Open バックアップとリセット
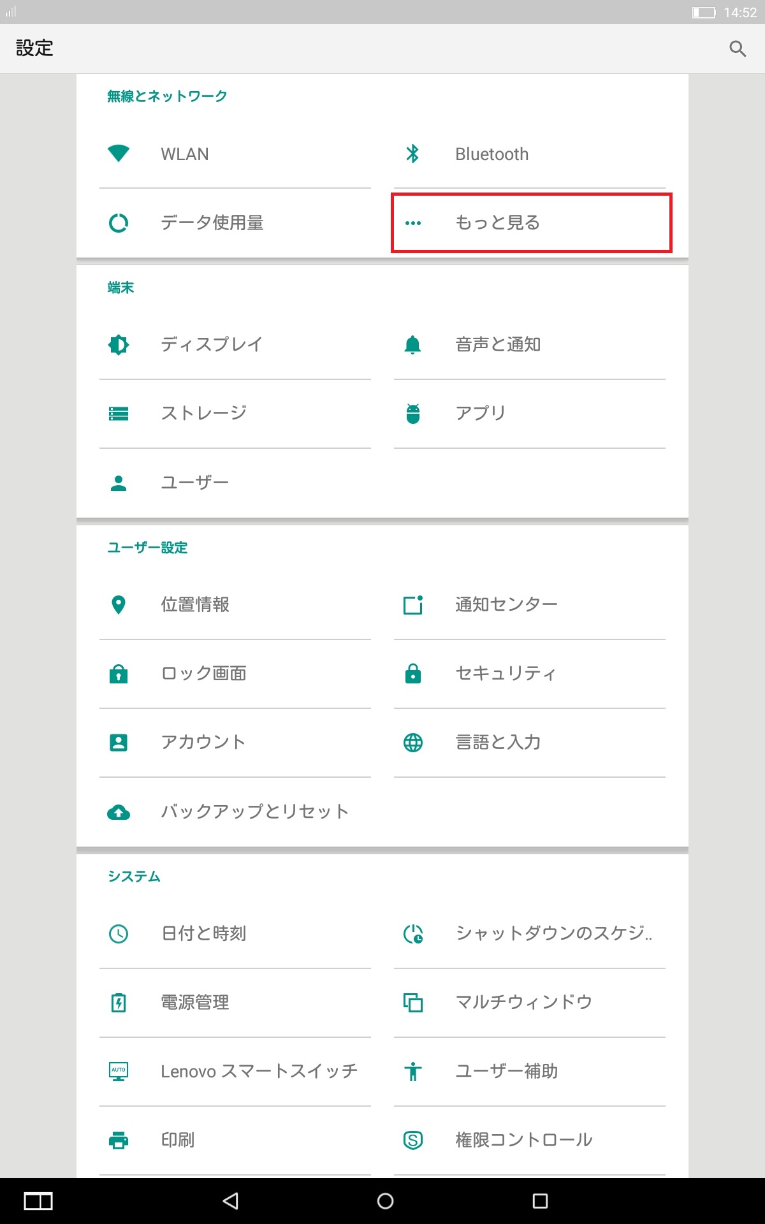This screenshot has width=765, height=1224. pyautogui.click(x=254, y=812)
